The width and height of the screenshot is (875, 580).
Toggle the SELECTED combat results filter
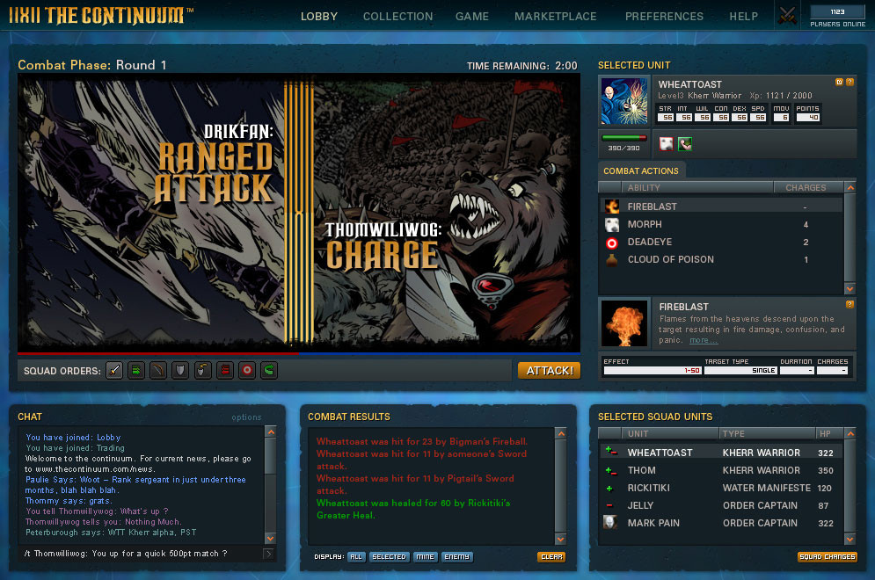click(x=389, y=556)
